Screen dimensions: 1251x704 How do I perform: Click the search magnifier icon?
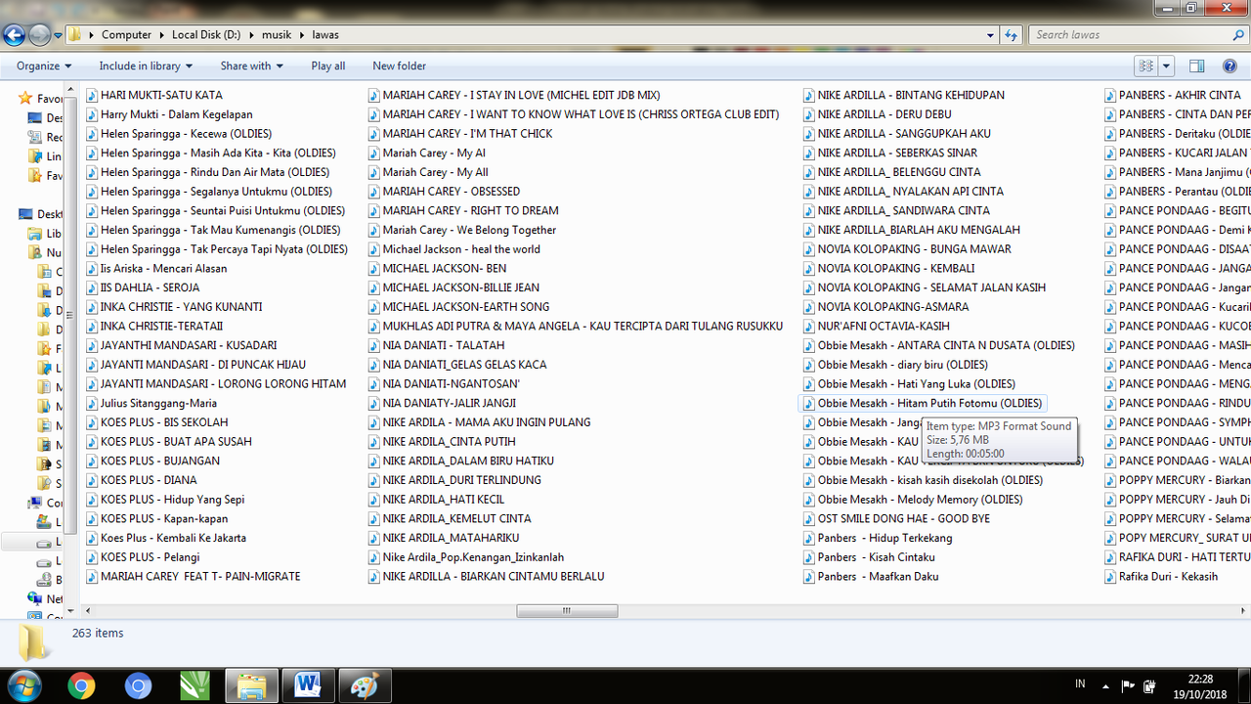(1239, 34)
